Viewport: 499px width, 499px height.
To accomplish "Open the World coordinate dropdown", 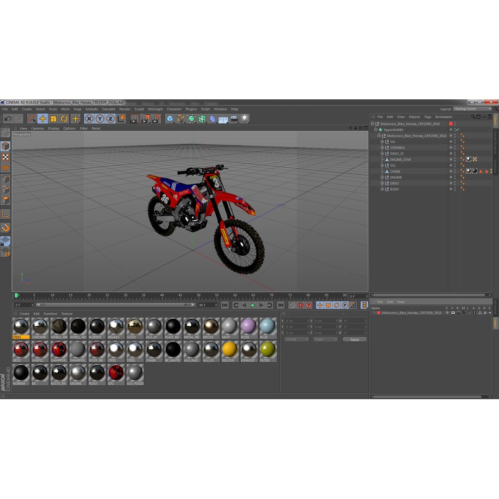I will tap(297, 339).
